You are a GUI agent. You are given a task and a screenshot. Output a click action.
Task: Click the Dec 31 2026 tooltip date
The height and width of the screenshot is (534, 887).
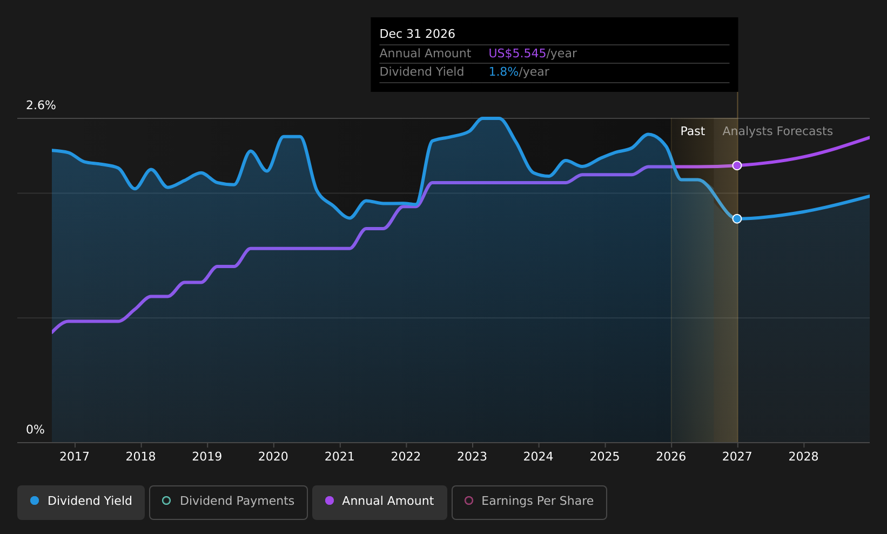[x=418, y=34]
